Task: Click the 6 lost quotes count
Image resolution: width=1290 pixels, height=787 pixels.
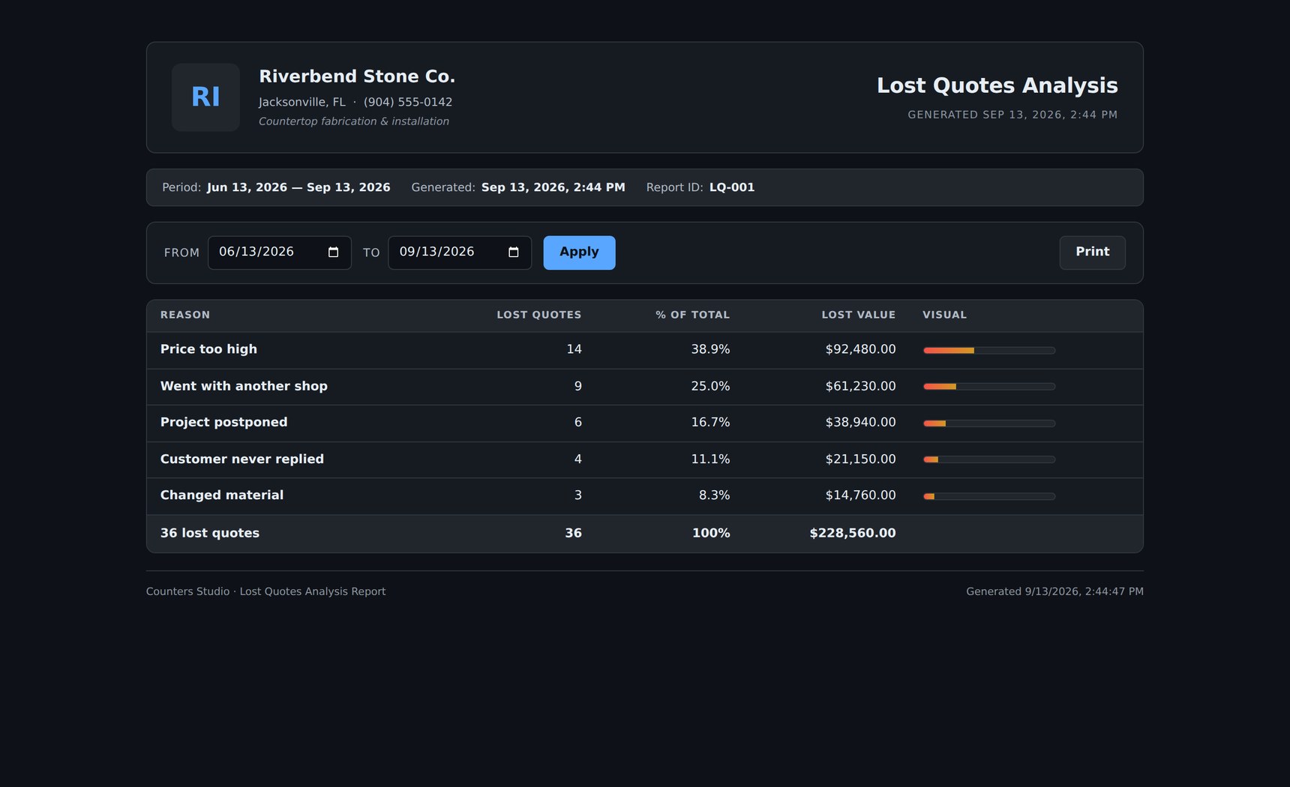Action: [577, 422]
